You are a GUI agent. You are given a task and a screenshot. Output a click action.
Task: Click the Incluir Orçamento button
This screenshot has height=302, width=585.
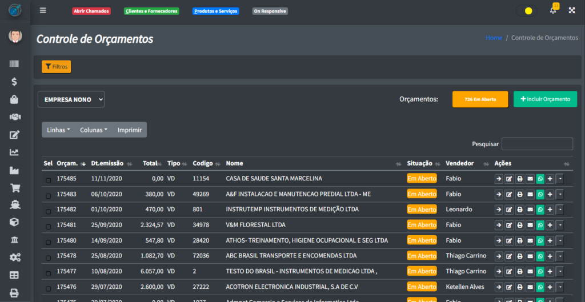click(545, 99)
